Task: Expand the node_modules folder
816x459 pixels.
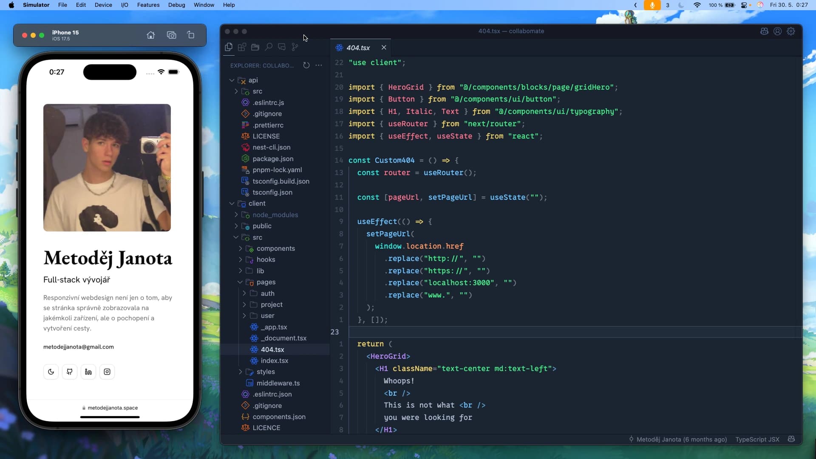Action: coord(236,215)
